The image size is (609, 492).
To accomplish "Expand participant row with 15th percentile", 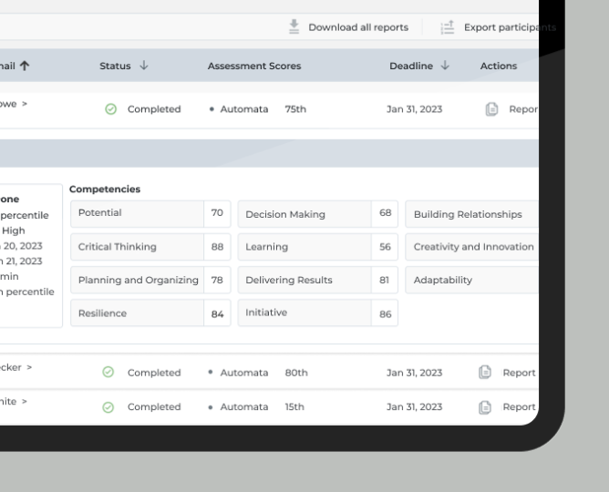I will 25,401.
